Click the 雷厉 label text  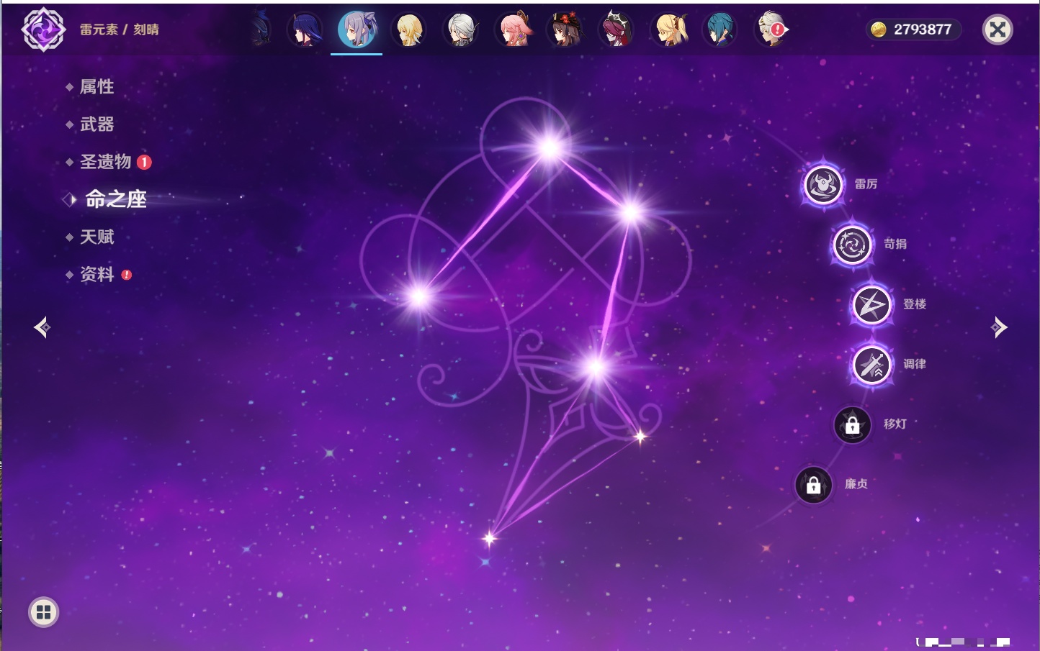pos(866,184)
